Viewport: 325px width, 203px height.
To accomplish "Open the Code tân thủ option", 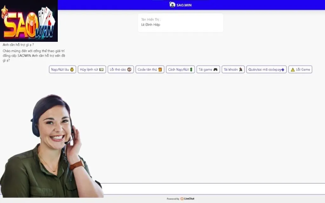I will pyautogui.click(x=149, y=69).
